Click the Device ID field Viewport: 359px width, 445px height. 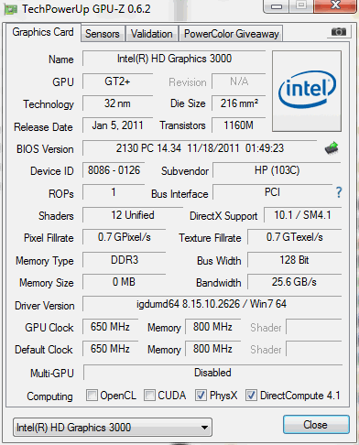114,170
